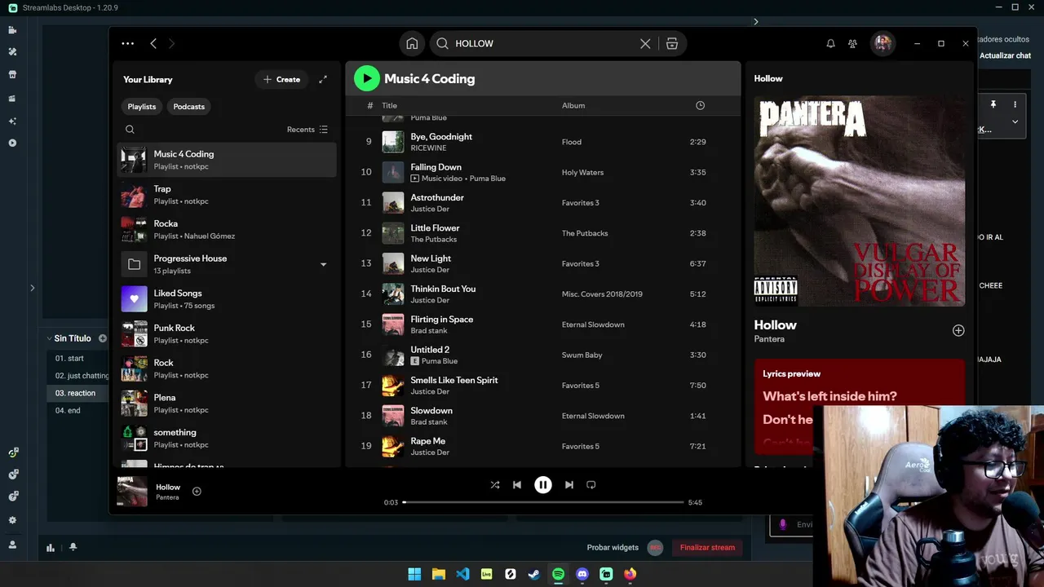Screen dimensions: 1044x587
Task: Open Browse icon beside search bar
Action: coord(672,43)
